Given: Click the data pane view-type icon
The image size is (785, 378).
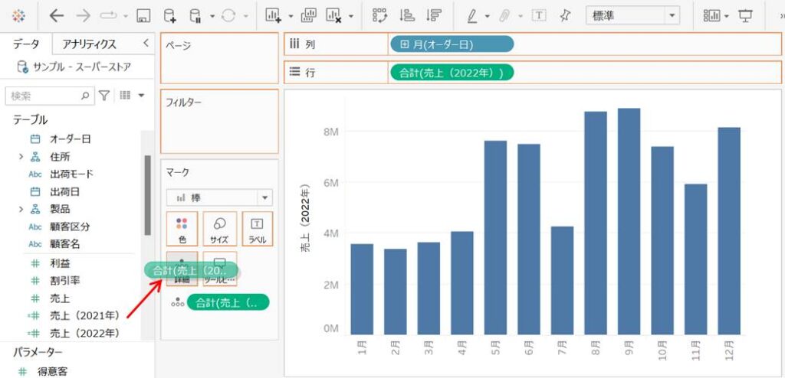Looking at the screenshot, I should point(125,95).
